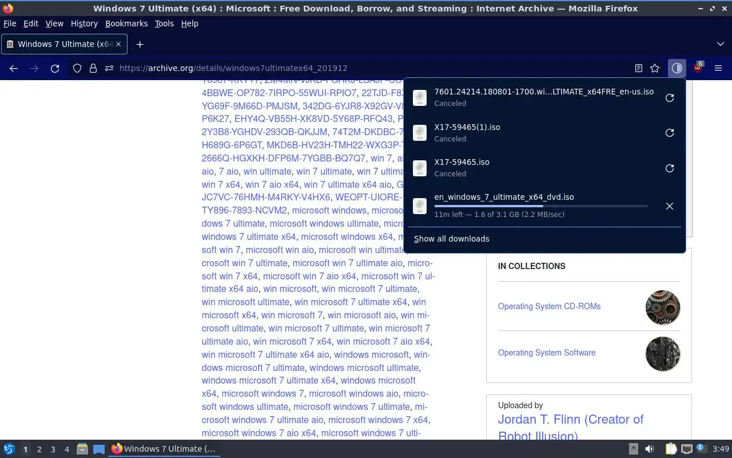
Task: Bookmark this page with the star
Action: [x=655, y=68]
